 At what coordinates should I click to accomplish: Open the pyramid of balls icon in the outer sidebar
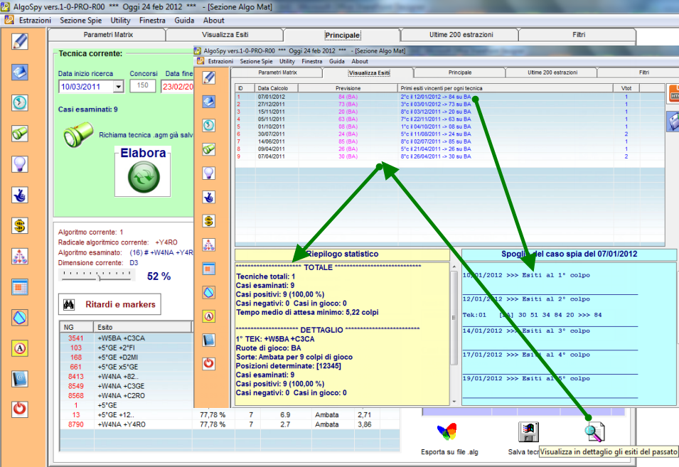[x=20, y=257]
